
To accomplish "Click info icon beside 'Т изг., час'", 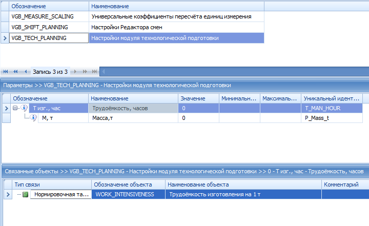I will 25,108.
